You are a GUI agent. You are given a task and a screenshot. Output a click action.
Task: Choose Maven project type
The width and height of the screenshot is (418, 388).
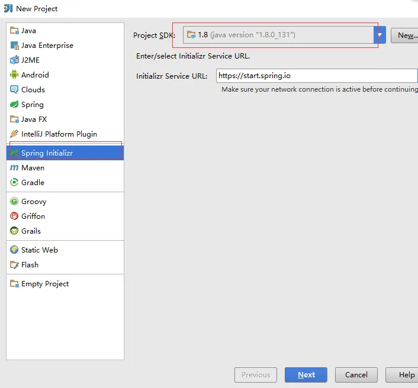65,168
